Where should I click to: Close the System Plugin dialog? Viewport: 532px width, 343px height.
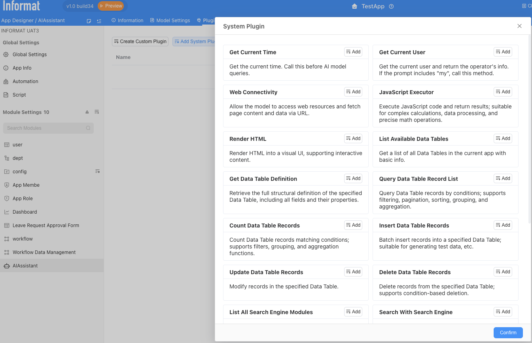(x=519, y=26)
